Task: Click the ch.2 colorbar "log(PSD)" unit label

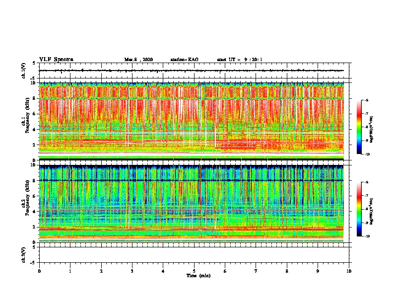Action: click(x=372, y=211)
